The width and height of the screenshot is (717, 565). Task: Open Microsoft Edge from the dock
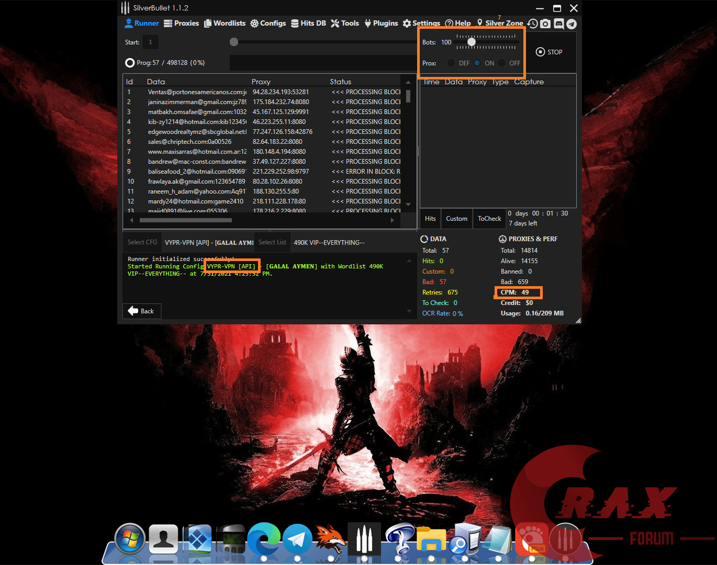[264, 539]
